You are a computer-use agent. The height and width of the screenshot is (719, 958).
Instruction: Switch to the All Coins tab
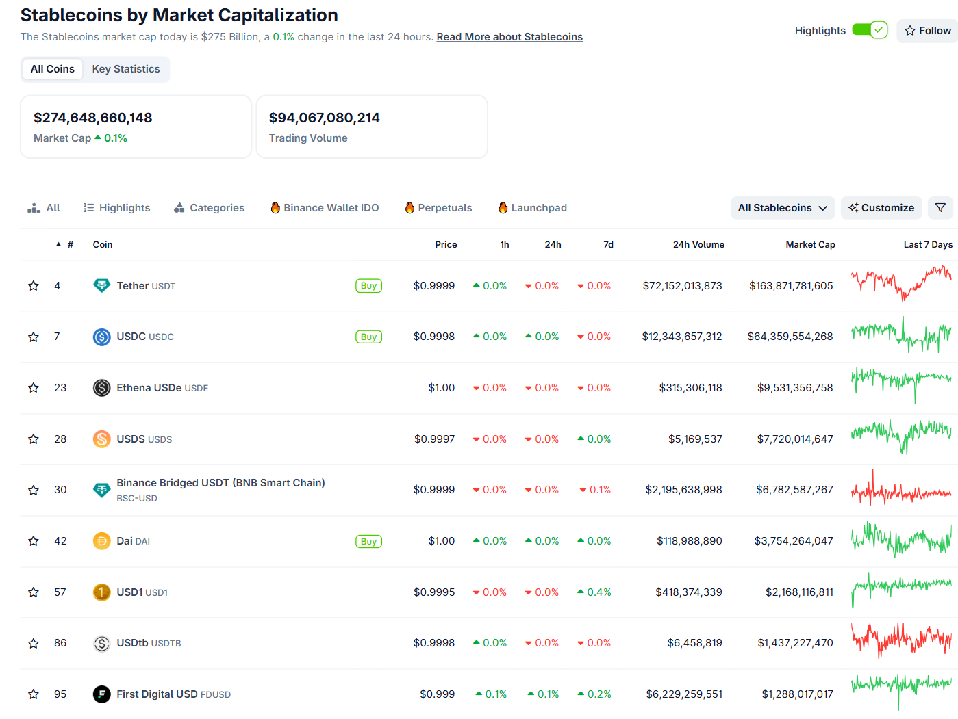pos(53,69)
